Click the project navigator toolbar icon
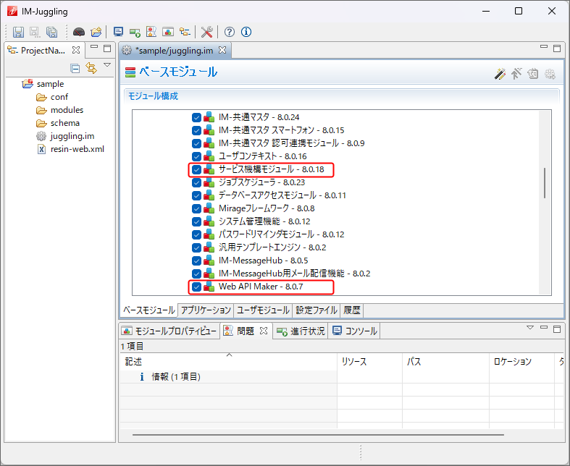Screen dimensions: 570x466 point(185,32)
